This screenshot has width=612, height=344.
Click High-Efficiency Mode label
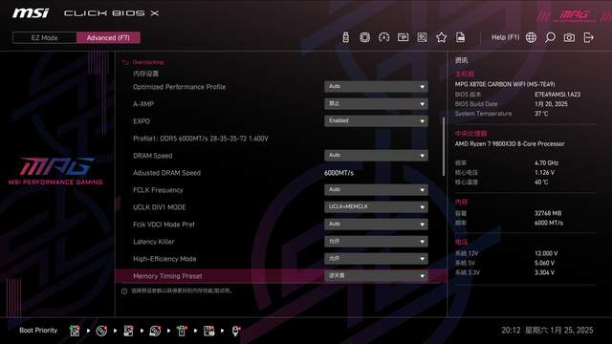click(164, 259)
